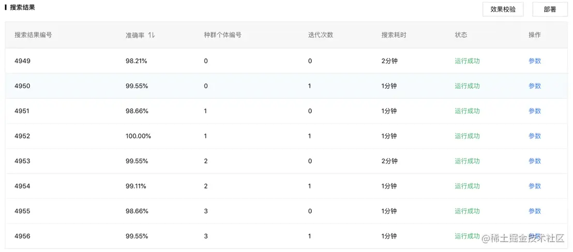Click the 种群个体编号 column header
Image resolution: width=573 pixels, height=252 pixels.
[222, 35]
